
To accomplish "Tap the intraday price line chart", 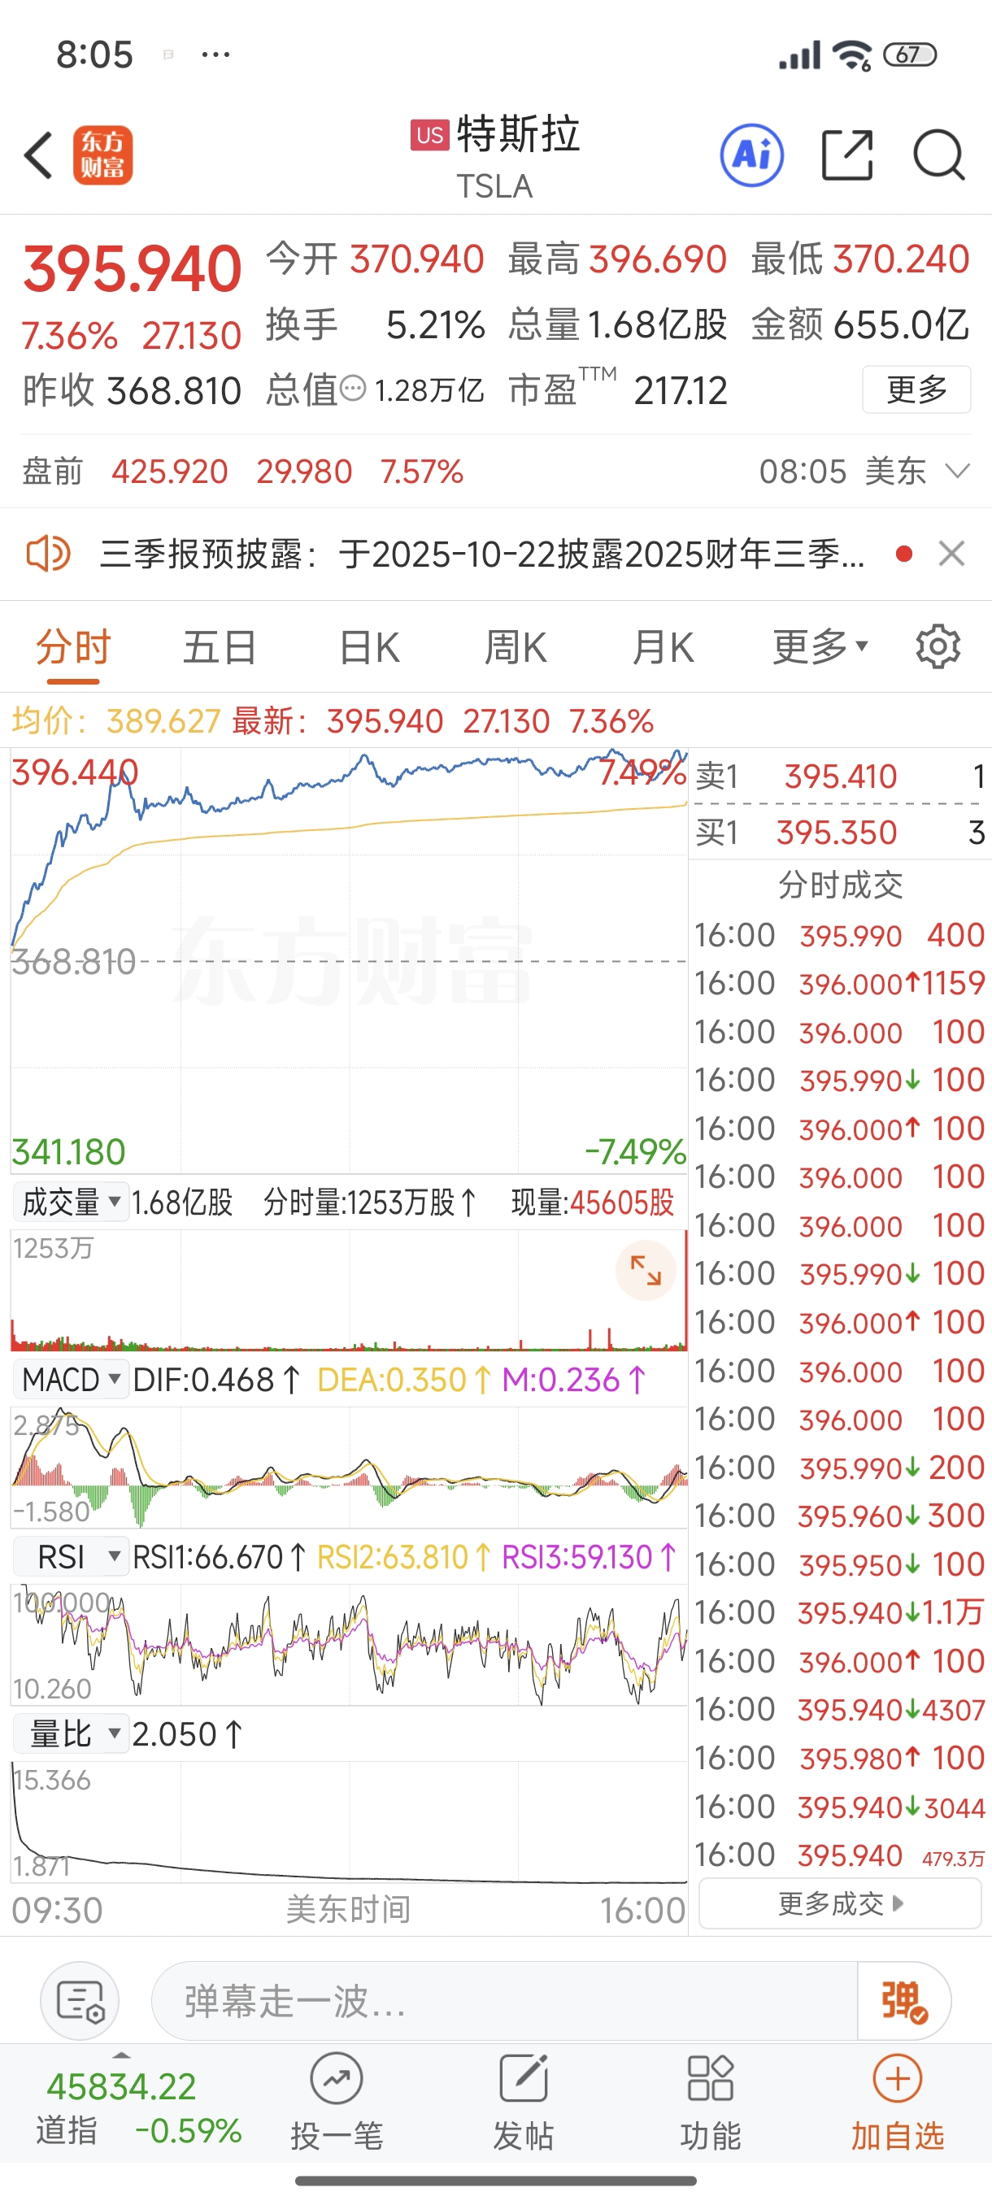I will click(348, 960).
